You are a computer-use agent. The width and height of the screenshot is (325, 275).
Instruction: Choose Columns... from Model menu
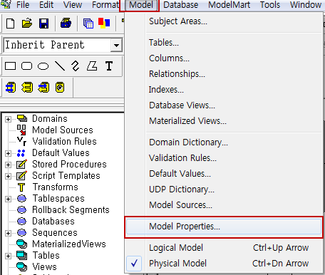coord(223,58)
